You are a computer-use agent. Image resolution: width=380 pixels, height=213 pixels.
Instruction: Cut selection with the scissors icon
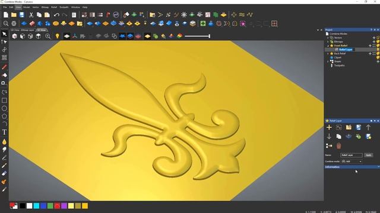pos(31,15)
